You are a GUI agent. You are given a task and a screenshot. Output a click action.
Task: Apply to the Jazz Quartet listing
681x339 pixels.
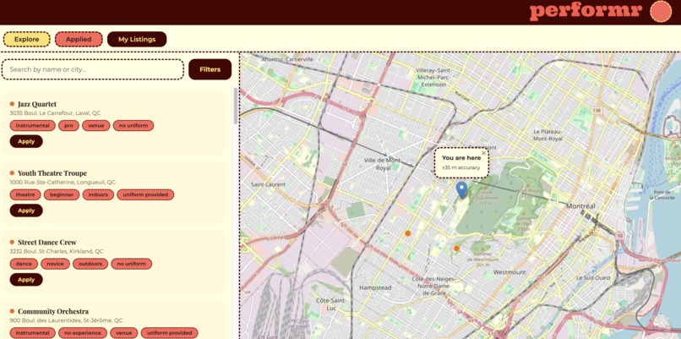tap(26, 141)
